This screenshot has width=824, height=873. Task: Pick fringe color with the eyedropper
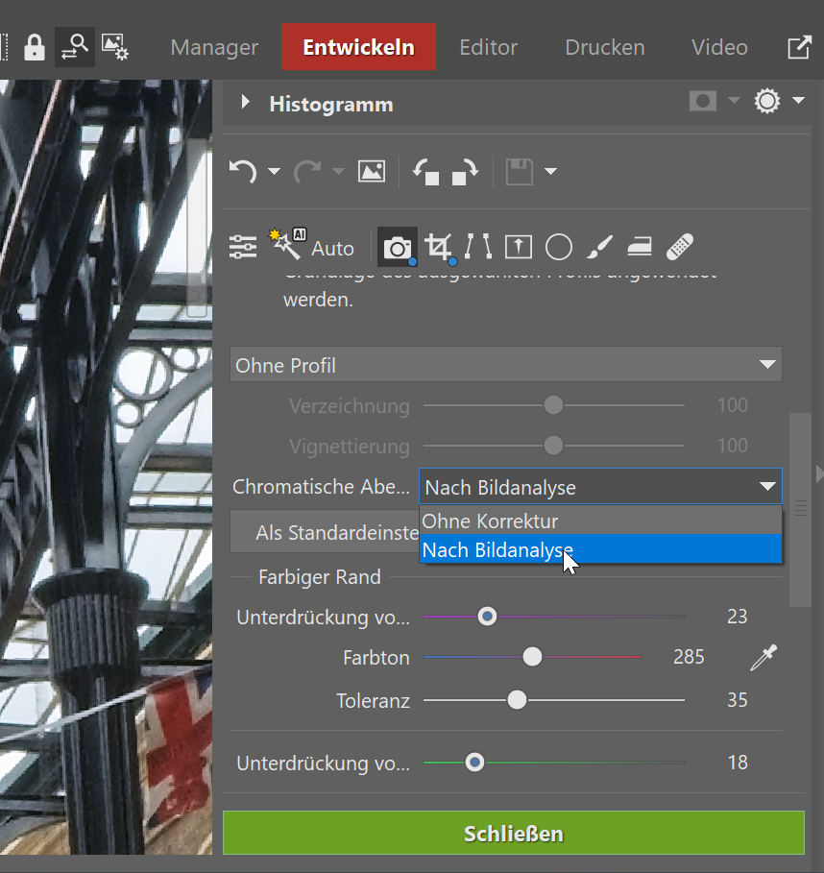click(763, 658)
